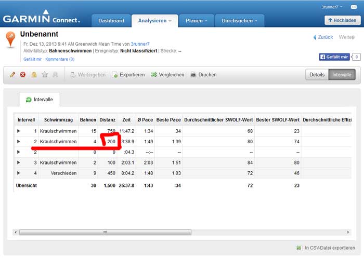Screen dimensions: 364x259
Task: Click the horizontal scrollbar thumb
Action: [x=105, y=233]
